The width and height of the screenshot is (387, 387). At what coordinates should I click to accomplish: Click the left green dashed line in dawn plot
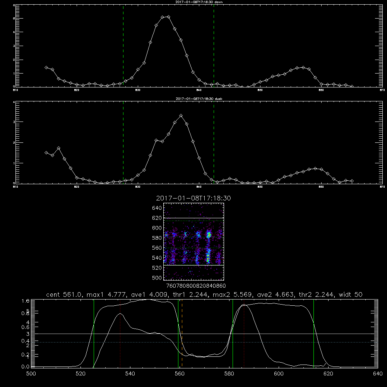123,46
